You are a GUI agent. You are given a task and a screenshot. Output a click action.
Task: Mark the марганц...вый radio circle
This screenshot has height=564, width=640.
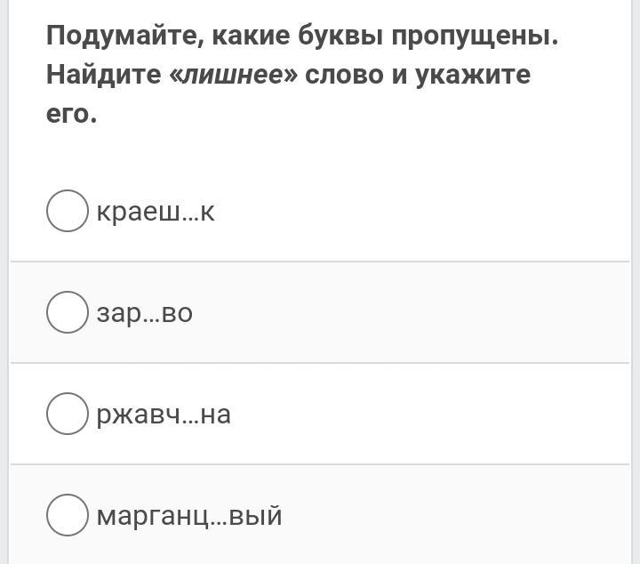(x=68, y=514)
